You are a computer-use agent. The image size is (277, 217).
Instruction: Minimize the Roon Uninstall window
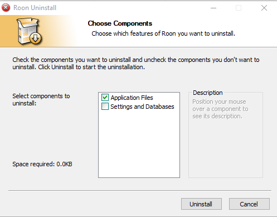click(213, 8)
